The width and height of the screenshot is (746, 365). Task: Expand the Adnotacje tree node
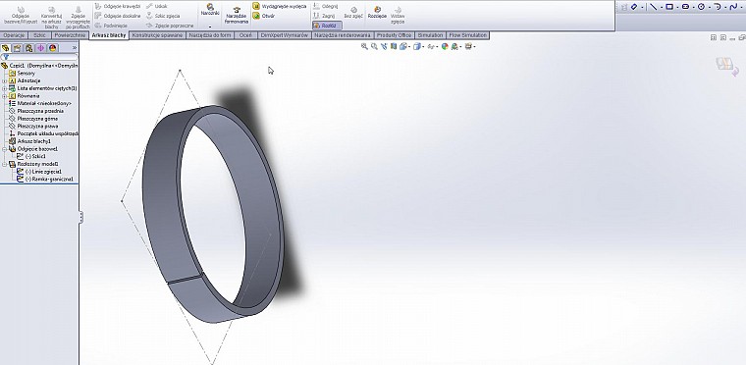click(x=5, y=80)
